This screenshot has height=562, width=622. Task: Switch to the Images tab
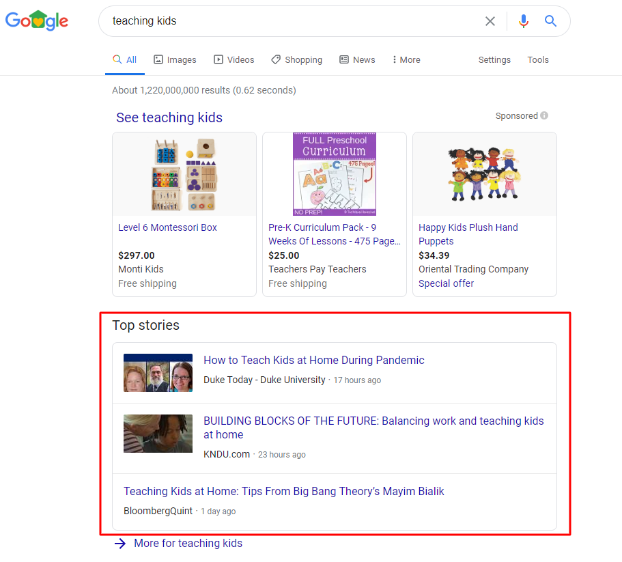175,60
